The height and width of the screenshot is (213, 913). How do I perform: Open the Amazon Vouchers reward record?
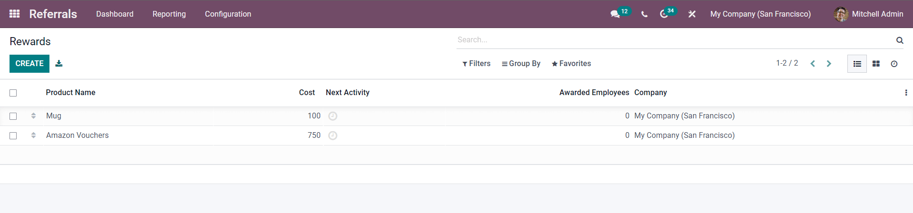point(78,136)
